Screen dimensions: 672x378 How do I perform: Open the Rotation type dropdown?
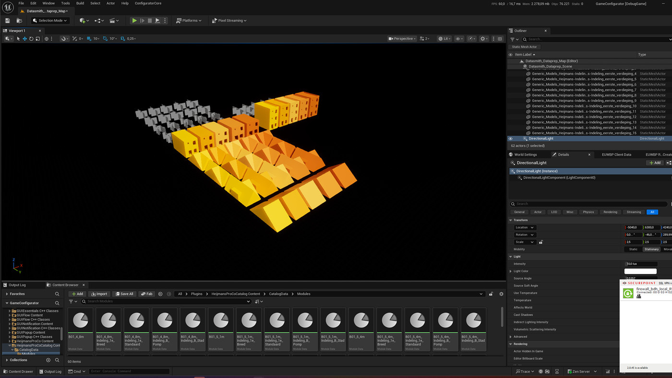pyautogui.click(x=524, y=235)
